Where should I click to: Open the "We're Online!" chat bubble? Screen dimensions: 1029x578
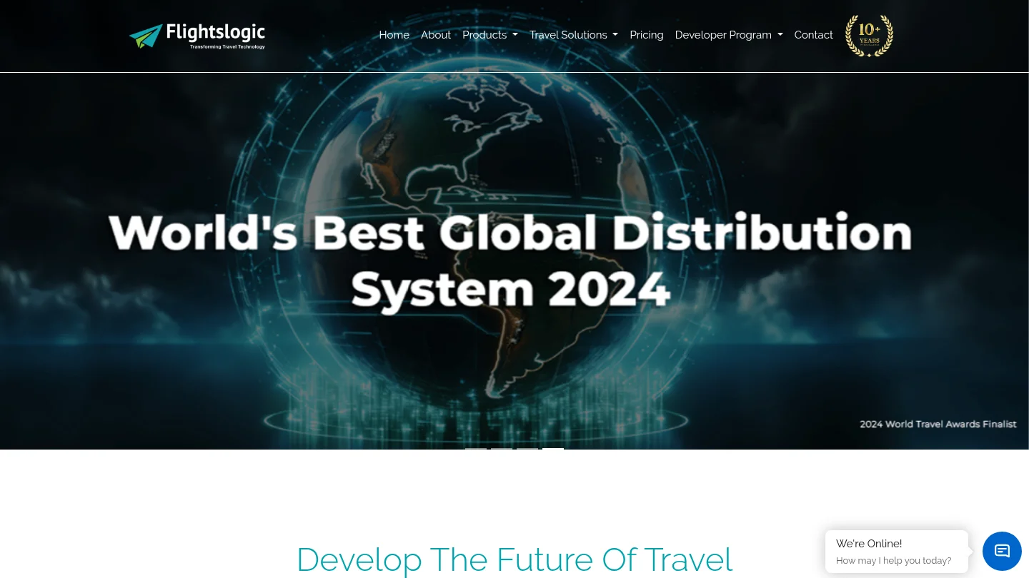[897, 552]
